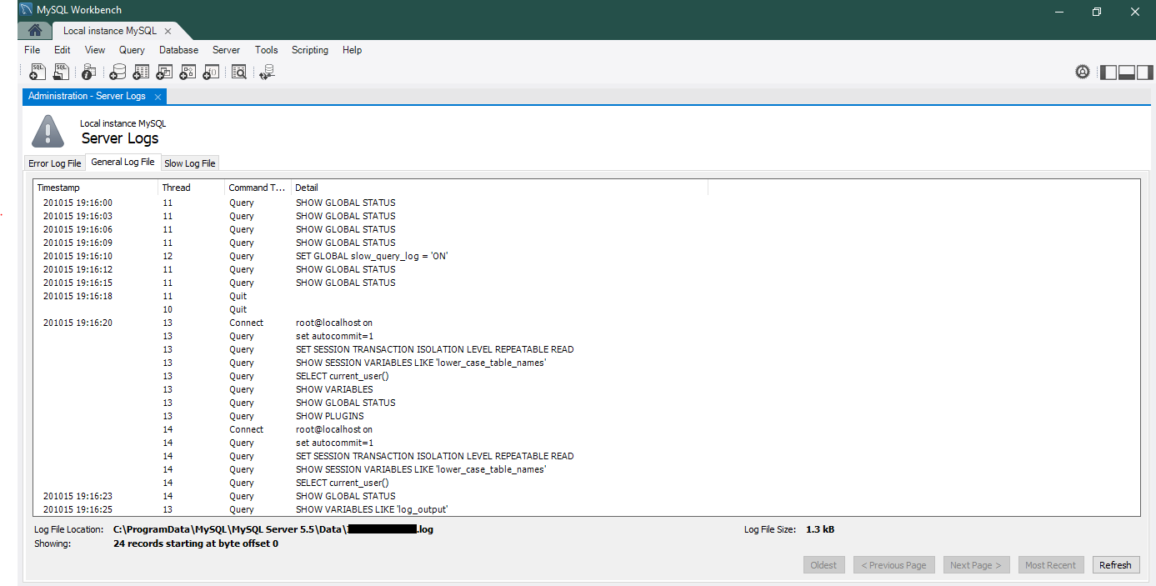
Task: Select the Local instance MySQL tab
Action: tap(109, 31)
